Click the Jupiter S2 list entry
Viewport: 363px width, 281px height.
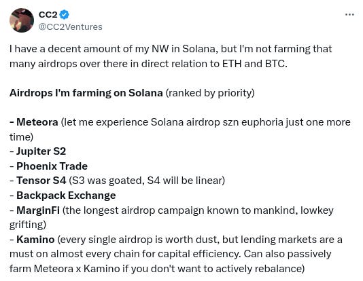(x=41, y=151)
